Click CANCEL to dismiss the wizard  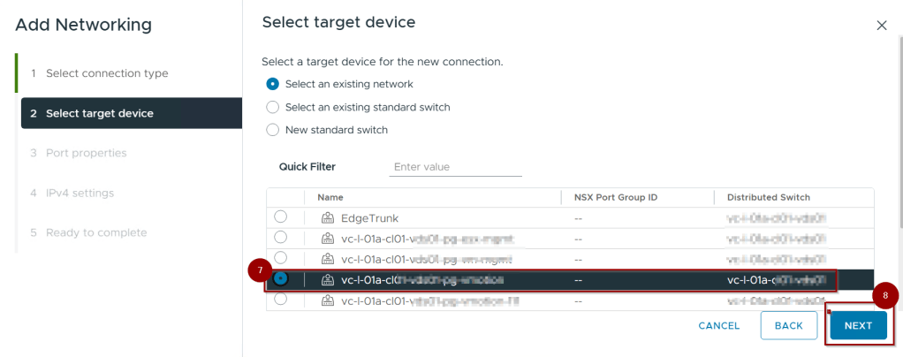[718, 326]
